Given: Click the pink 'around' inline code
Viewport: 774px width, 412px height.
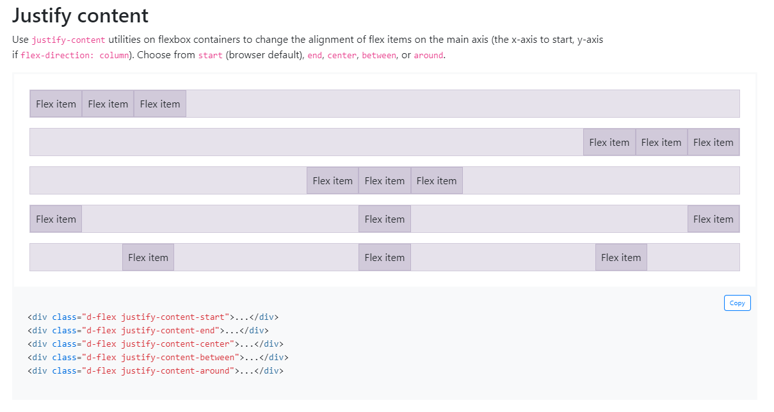Looking at the screenshot, I should (x=428, y=56).
